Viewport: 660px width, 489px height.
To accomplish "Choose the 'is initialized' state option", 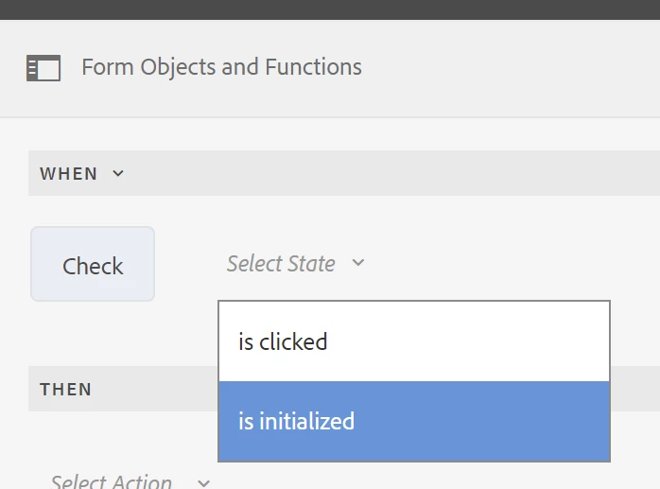I will [x=296, y=421].
